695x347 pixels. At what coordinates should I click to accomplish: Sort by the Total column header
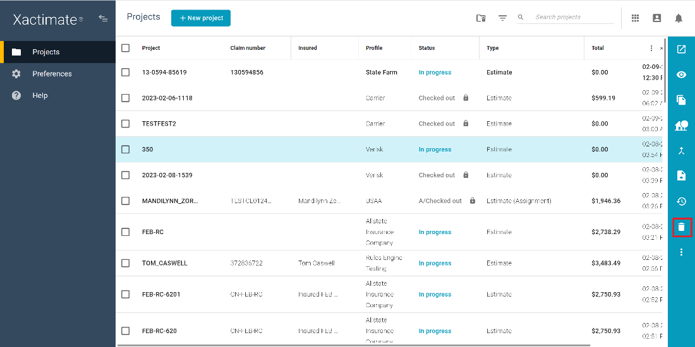click(x=598, y=48)
